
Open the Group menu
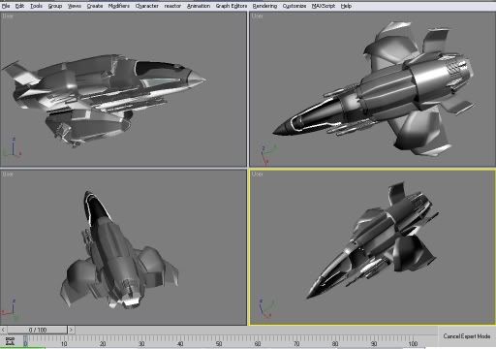(55, 6)
